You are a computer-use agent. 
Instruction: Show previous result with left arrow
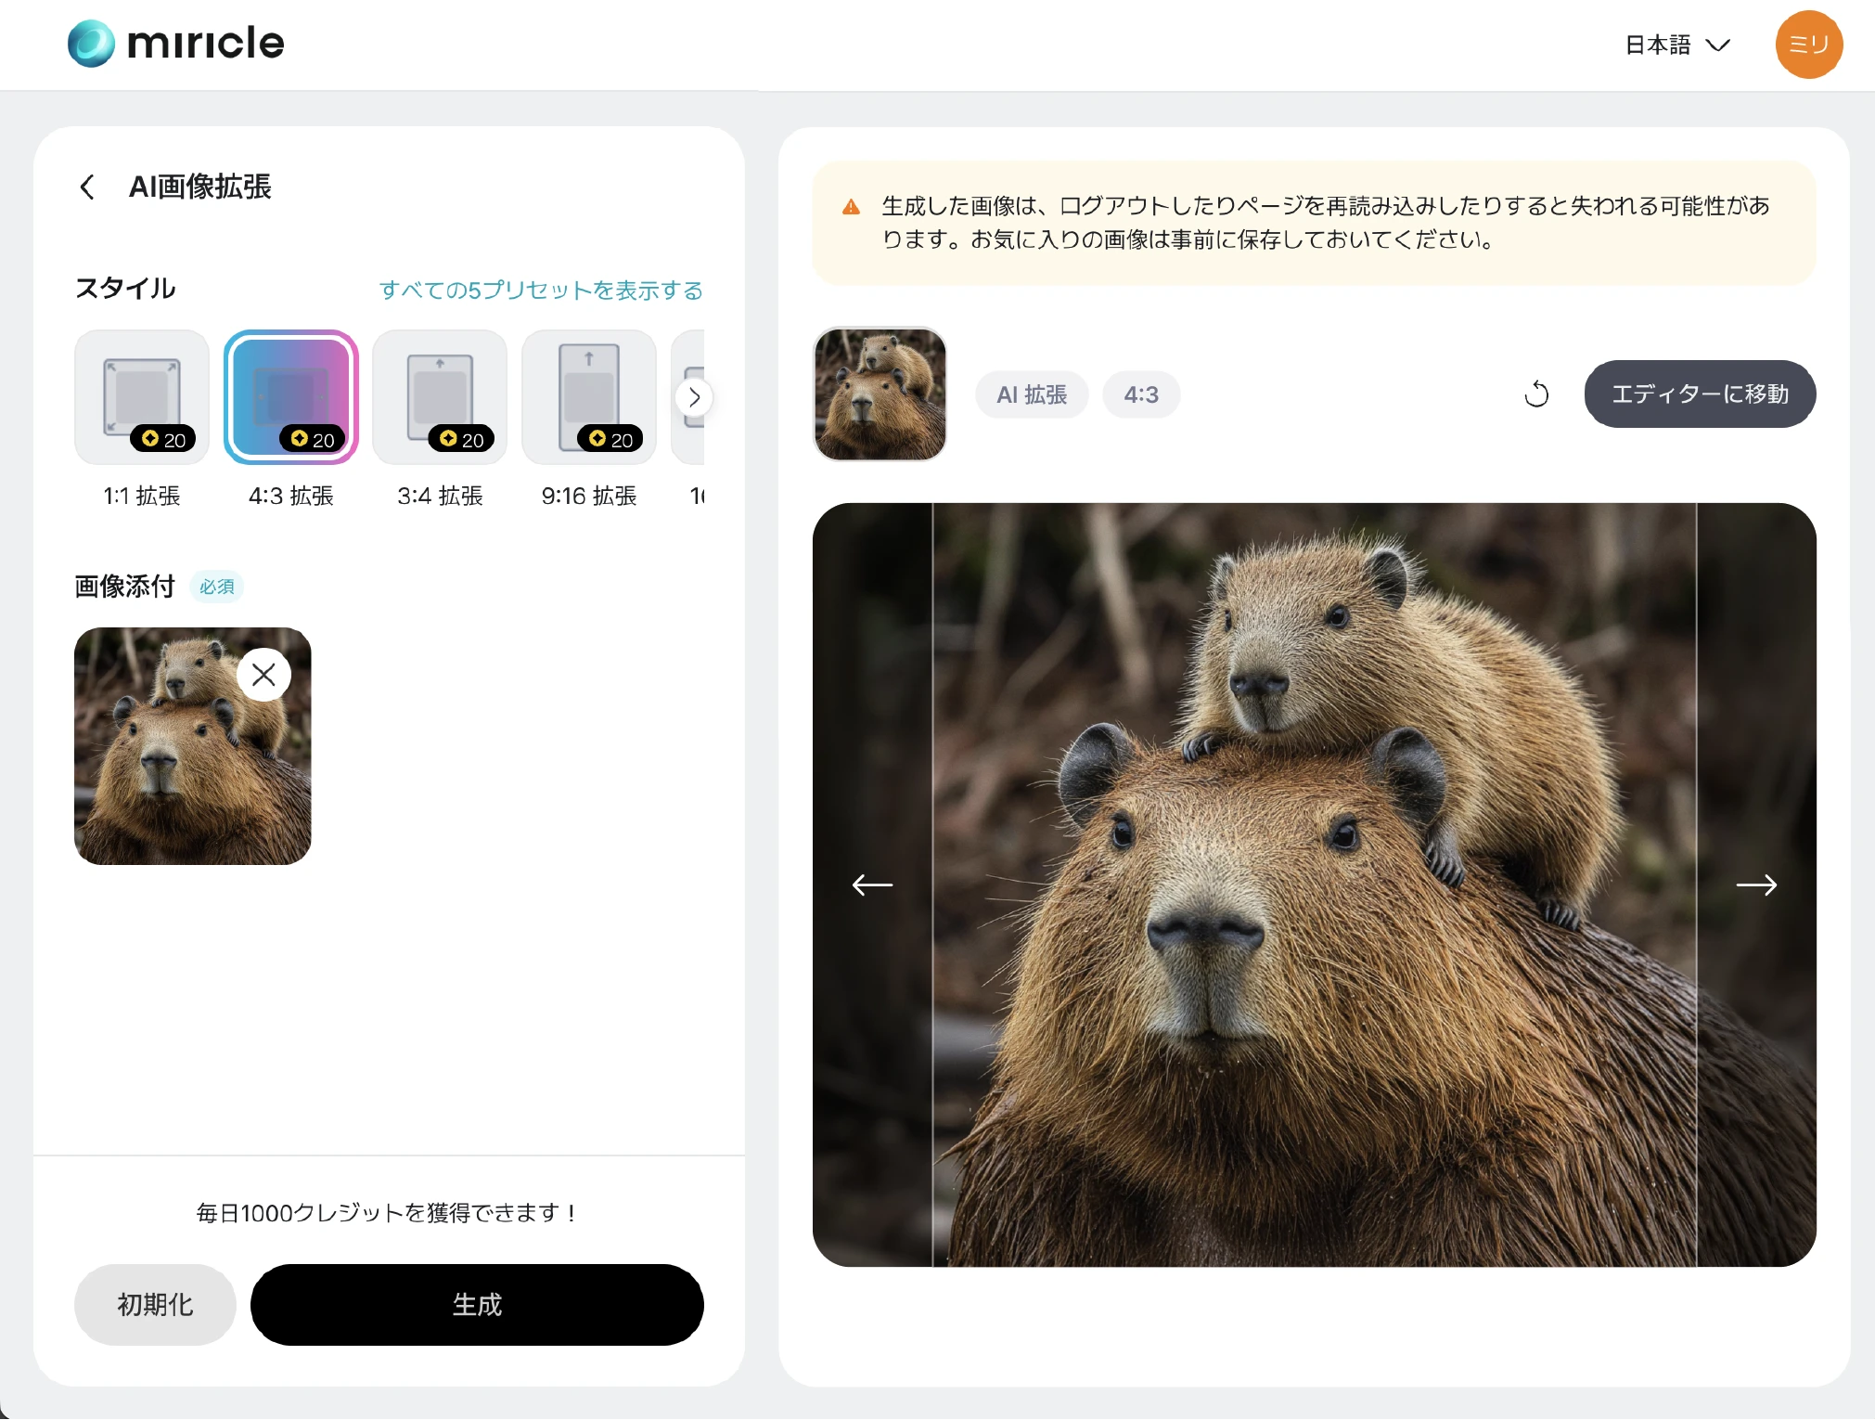pos(872,884)
